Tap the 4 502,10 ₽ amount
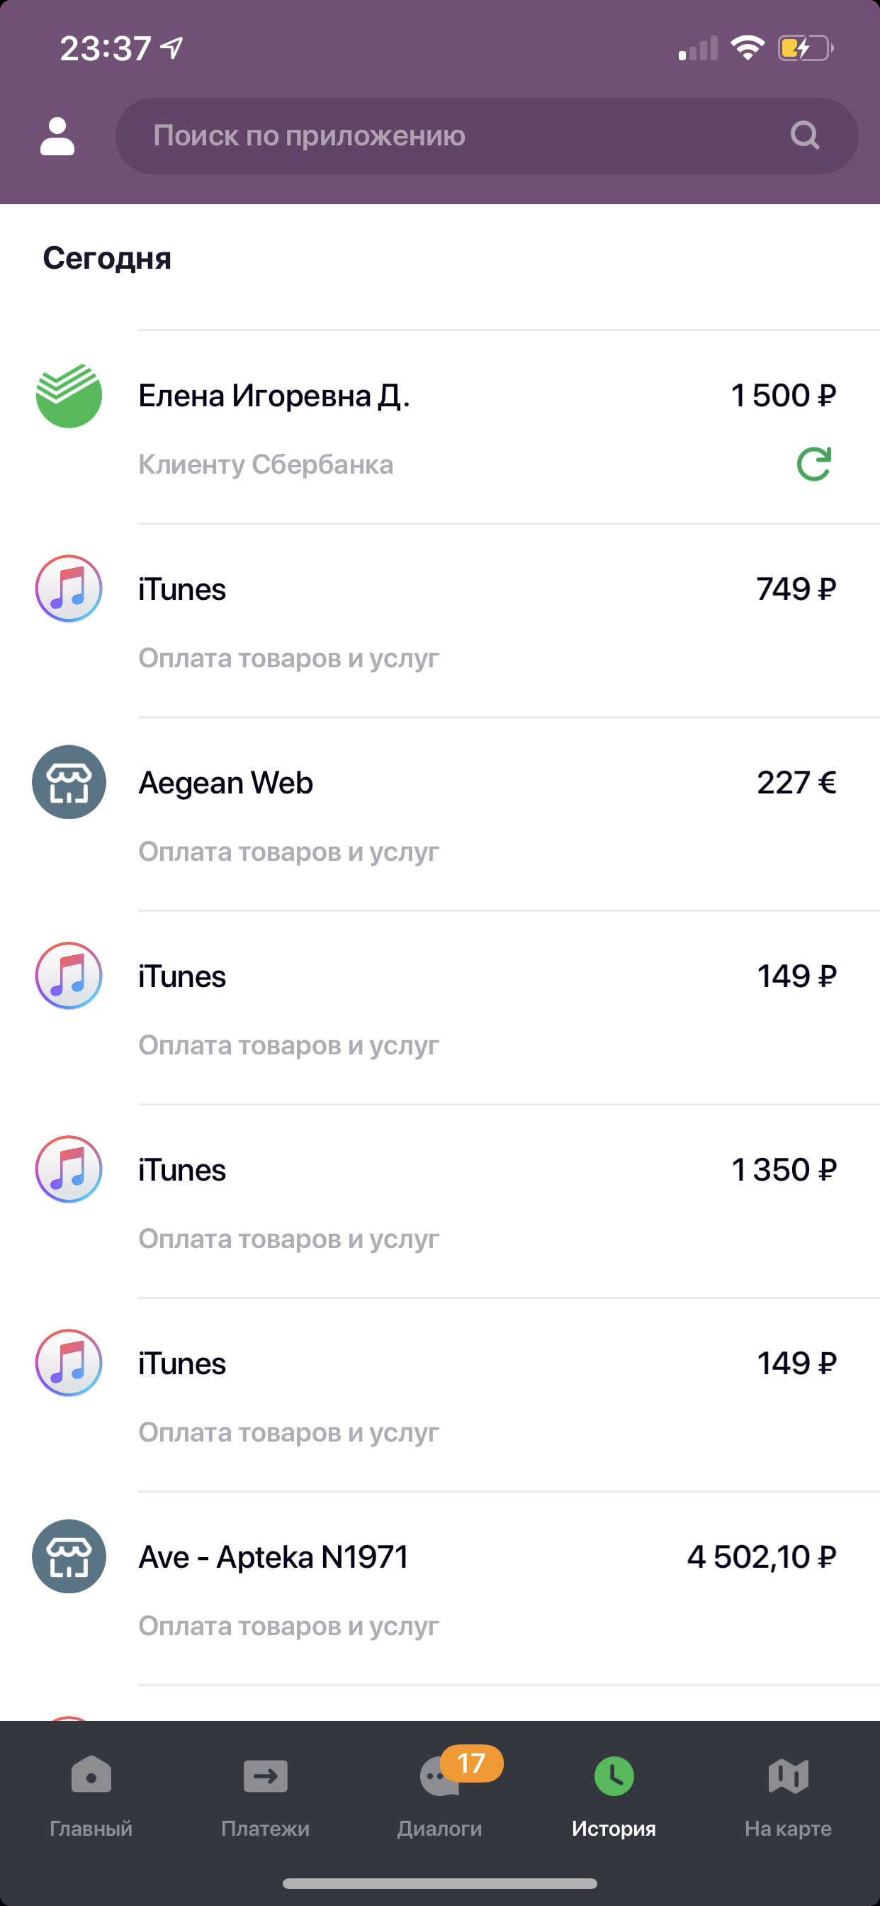Screen dimensions: 880x1906 tap(762, 1558)
